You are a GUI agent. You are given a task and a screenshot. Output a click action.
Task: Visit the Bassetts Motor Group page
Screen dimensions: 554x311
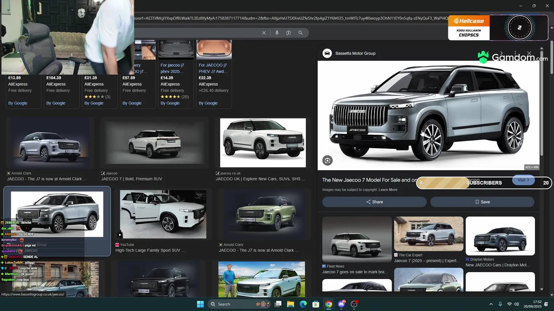pos(523,180)
